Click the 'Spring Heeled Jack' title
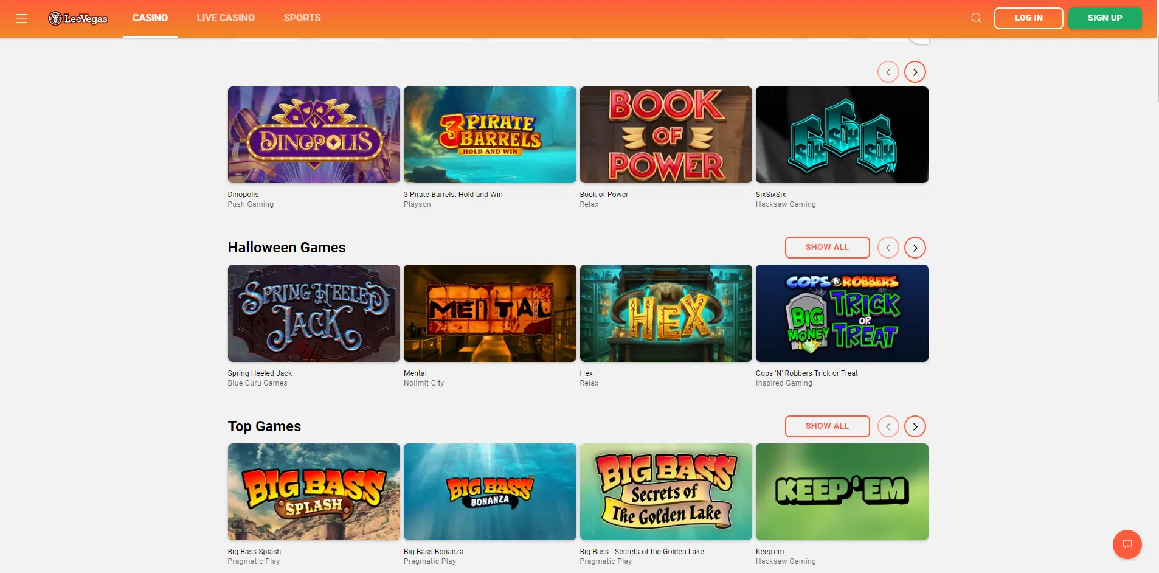The width and height of the screenshot is (1159, 573). 260,373
